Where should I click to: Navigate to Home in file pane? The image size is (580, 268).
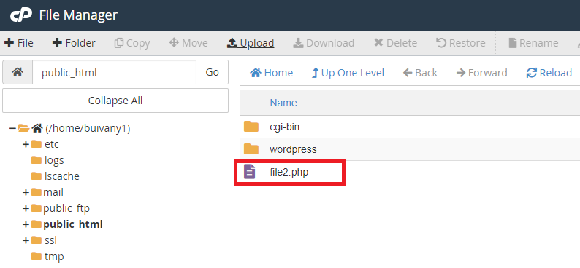(272, 73)
